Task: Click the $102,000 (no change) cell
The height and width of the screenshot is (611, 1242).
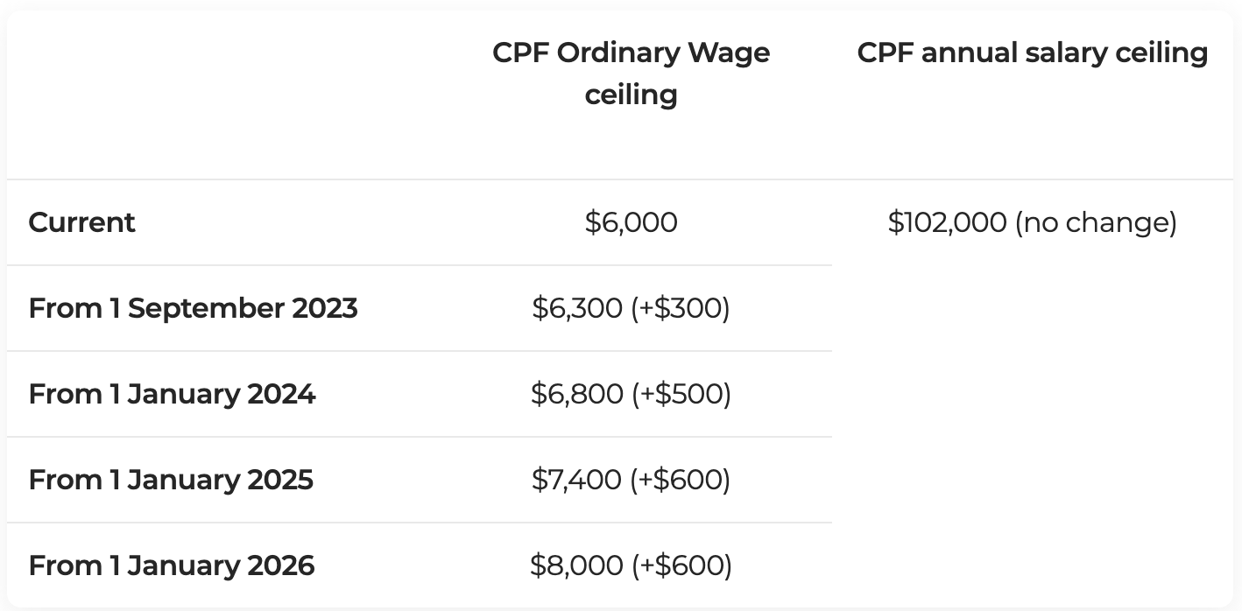Action: (x=1033, y=222)
